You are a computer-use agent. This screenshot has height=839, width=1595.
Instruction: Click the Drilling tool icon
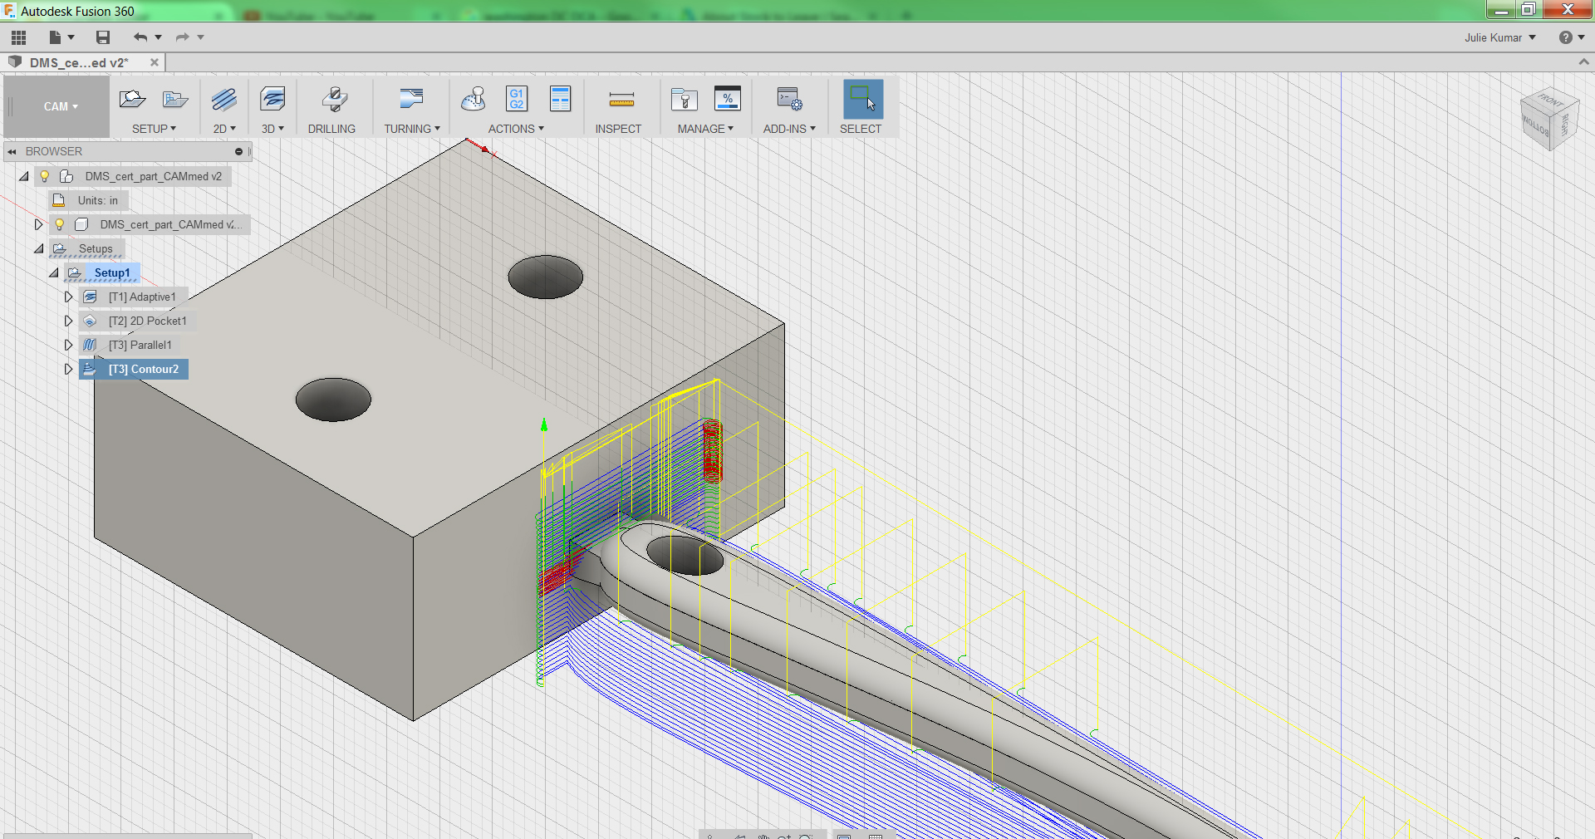click(x=335, y=100)
